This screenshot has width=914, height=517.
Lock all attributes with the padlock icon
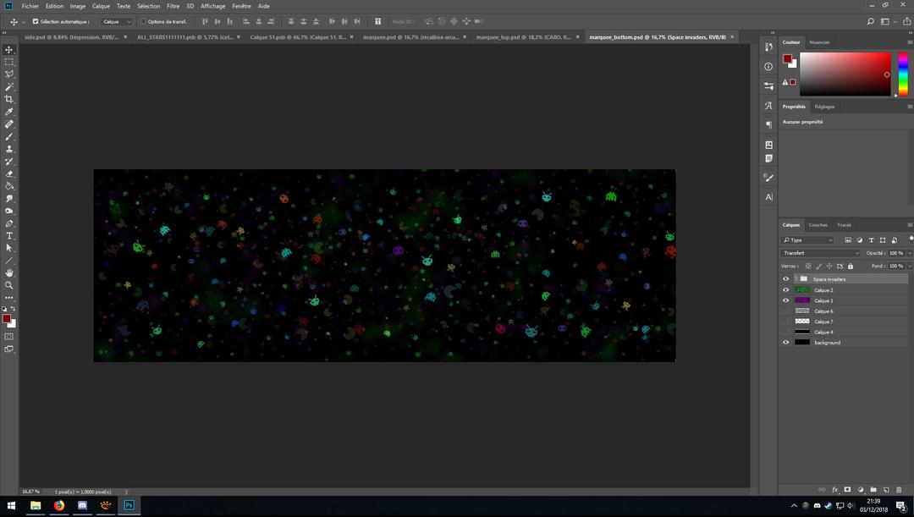pos(851,267)
